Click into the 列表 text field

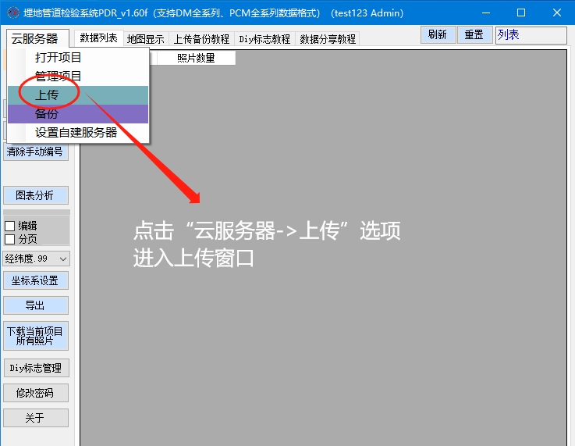pyautogui.click(x=531, y=35)
